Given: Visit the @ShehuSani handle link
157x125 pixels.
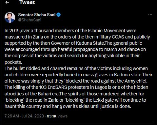Looking at the screenshot, I should [x=29, y=20].
